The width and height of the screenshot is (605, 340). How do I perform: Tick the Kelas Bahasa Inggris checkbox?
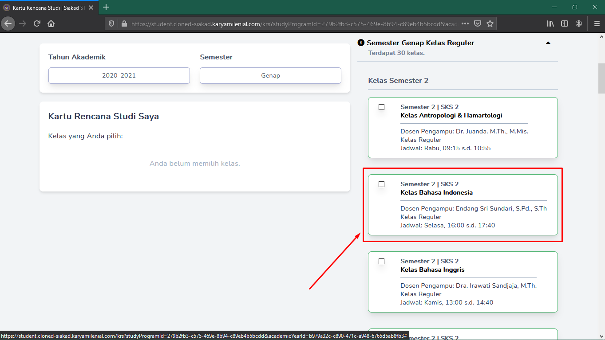[381, 261]
